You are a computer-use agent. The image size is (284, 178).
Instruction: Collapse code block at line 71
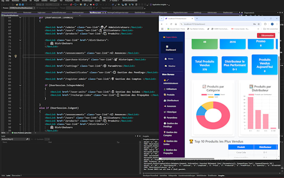(x=20, y=40)
